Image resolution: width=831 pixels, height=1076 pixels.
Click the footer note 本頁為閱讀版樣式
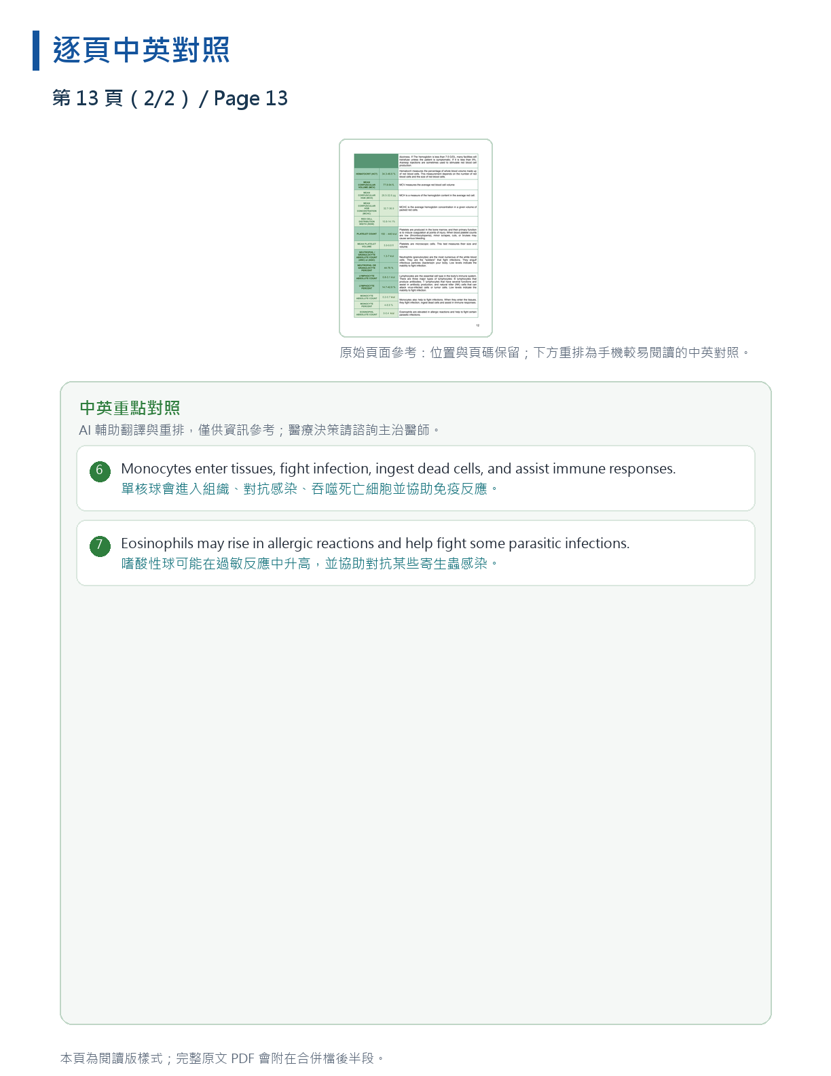223,1058
